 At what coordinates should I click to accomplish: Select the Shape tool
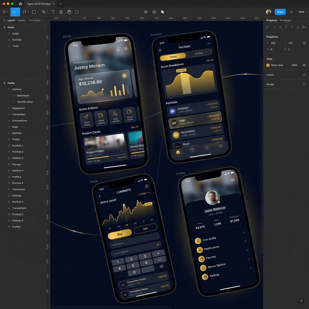(33, 12)
